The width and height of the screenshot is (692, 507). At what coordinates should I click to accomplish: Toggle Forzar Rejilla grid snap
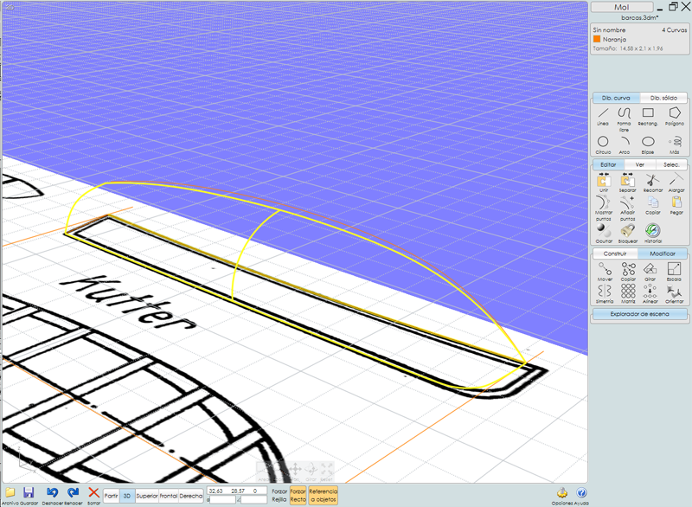click(x=279, y=496)
